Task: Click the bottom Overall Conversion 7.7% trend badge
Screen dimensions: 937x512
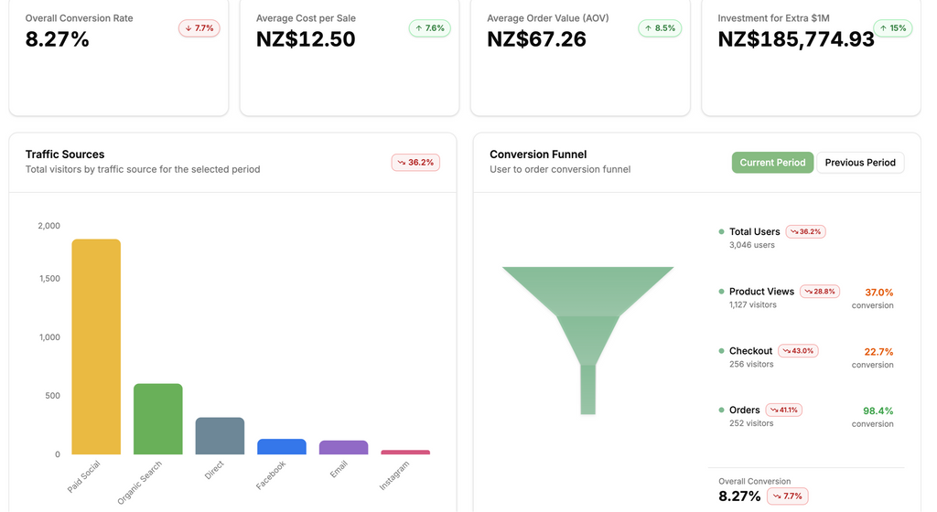Action: click(787, 496)
